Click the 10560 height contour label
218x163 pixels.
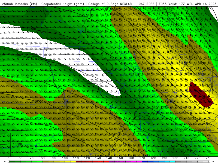39,101
